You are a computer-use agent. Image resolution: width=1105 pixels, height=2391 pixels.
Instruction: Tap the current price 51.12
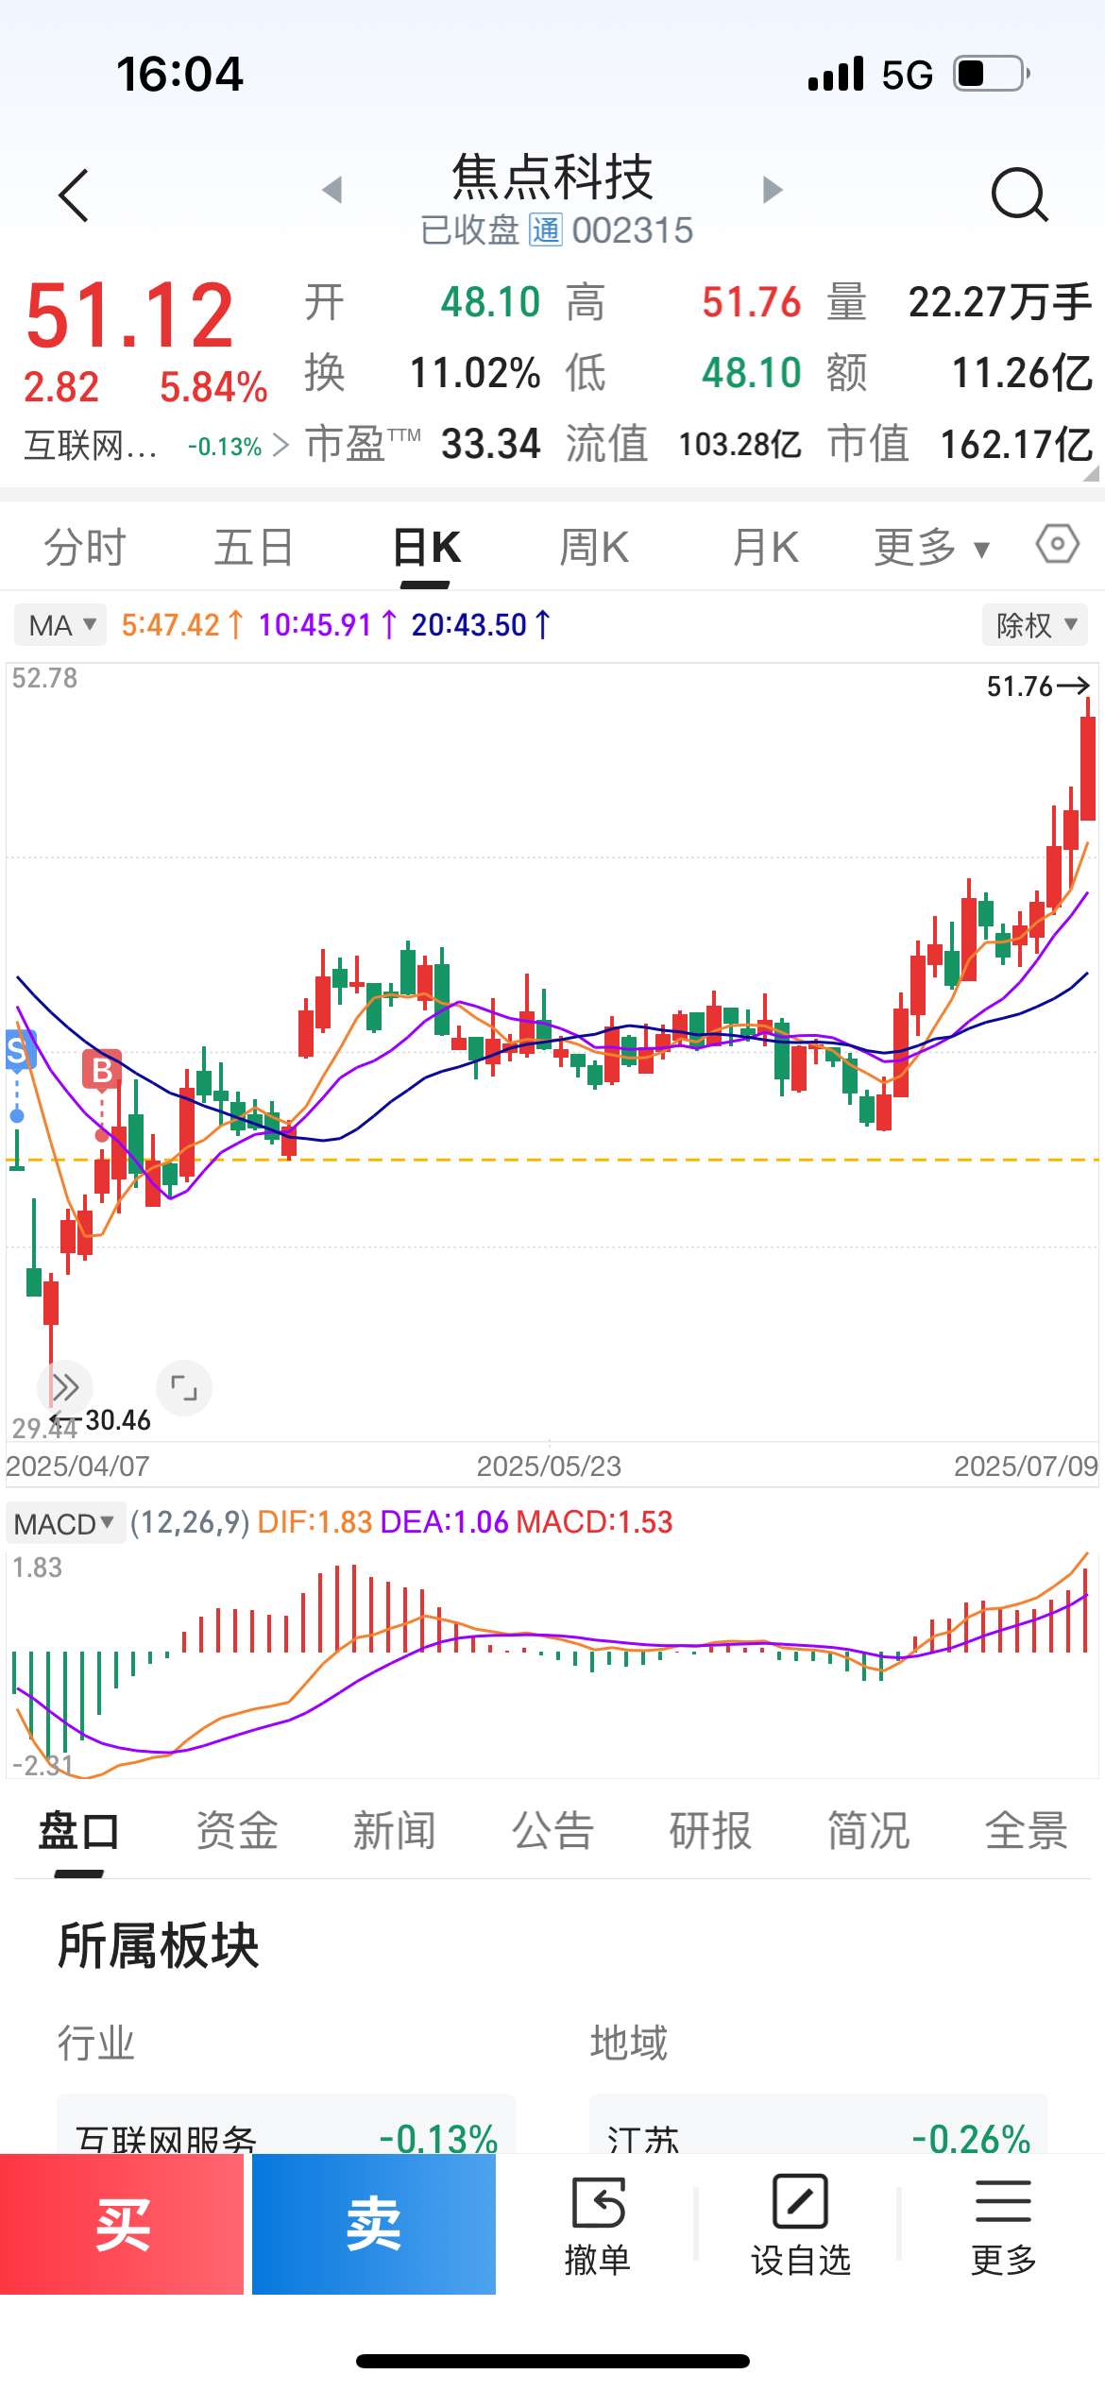click(130, 315)
